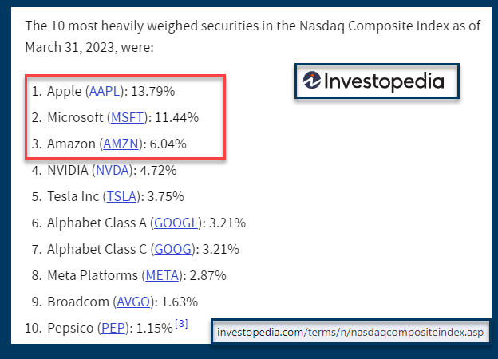Click the PEP ticker link

coord(113,328)
